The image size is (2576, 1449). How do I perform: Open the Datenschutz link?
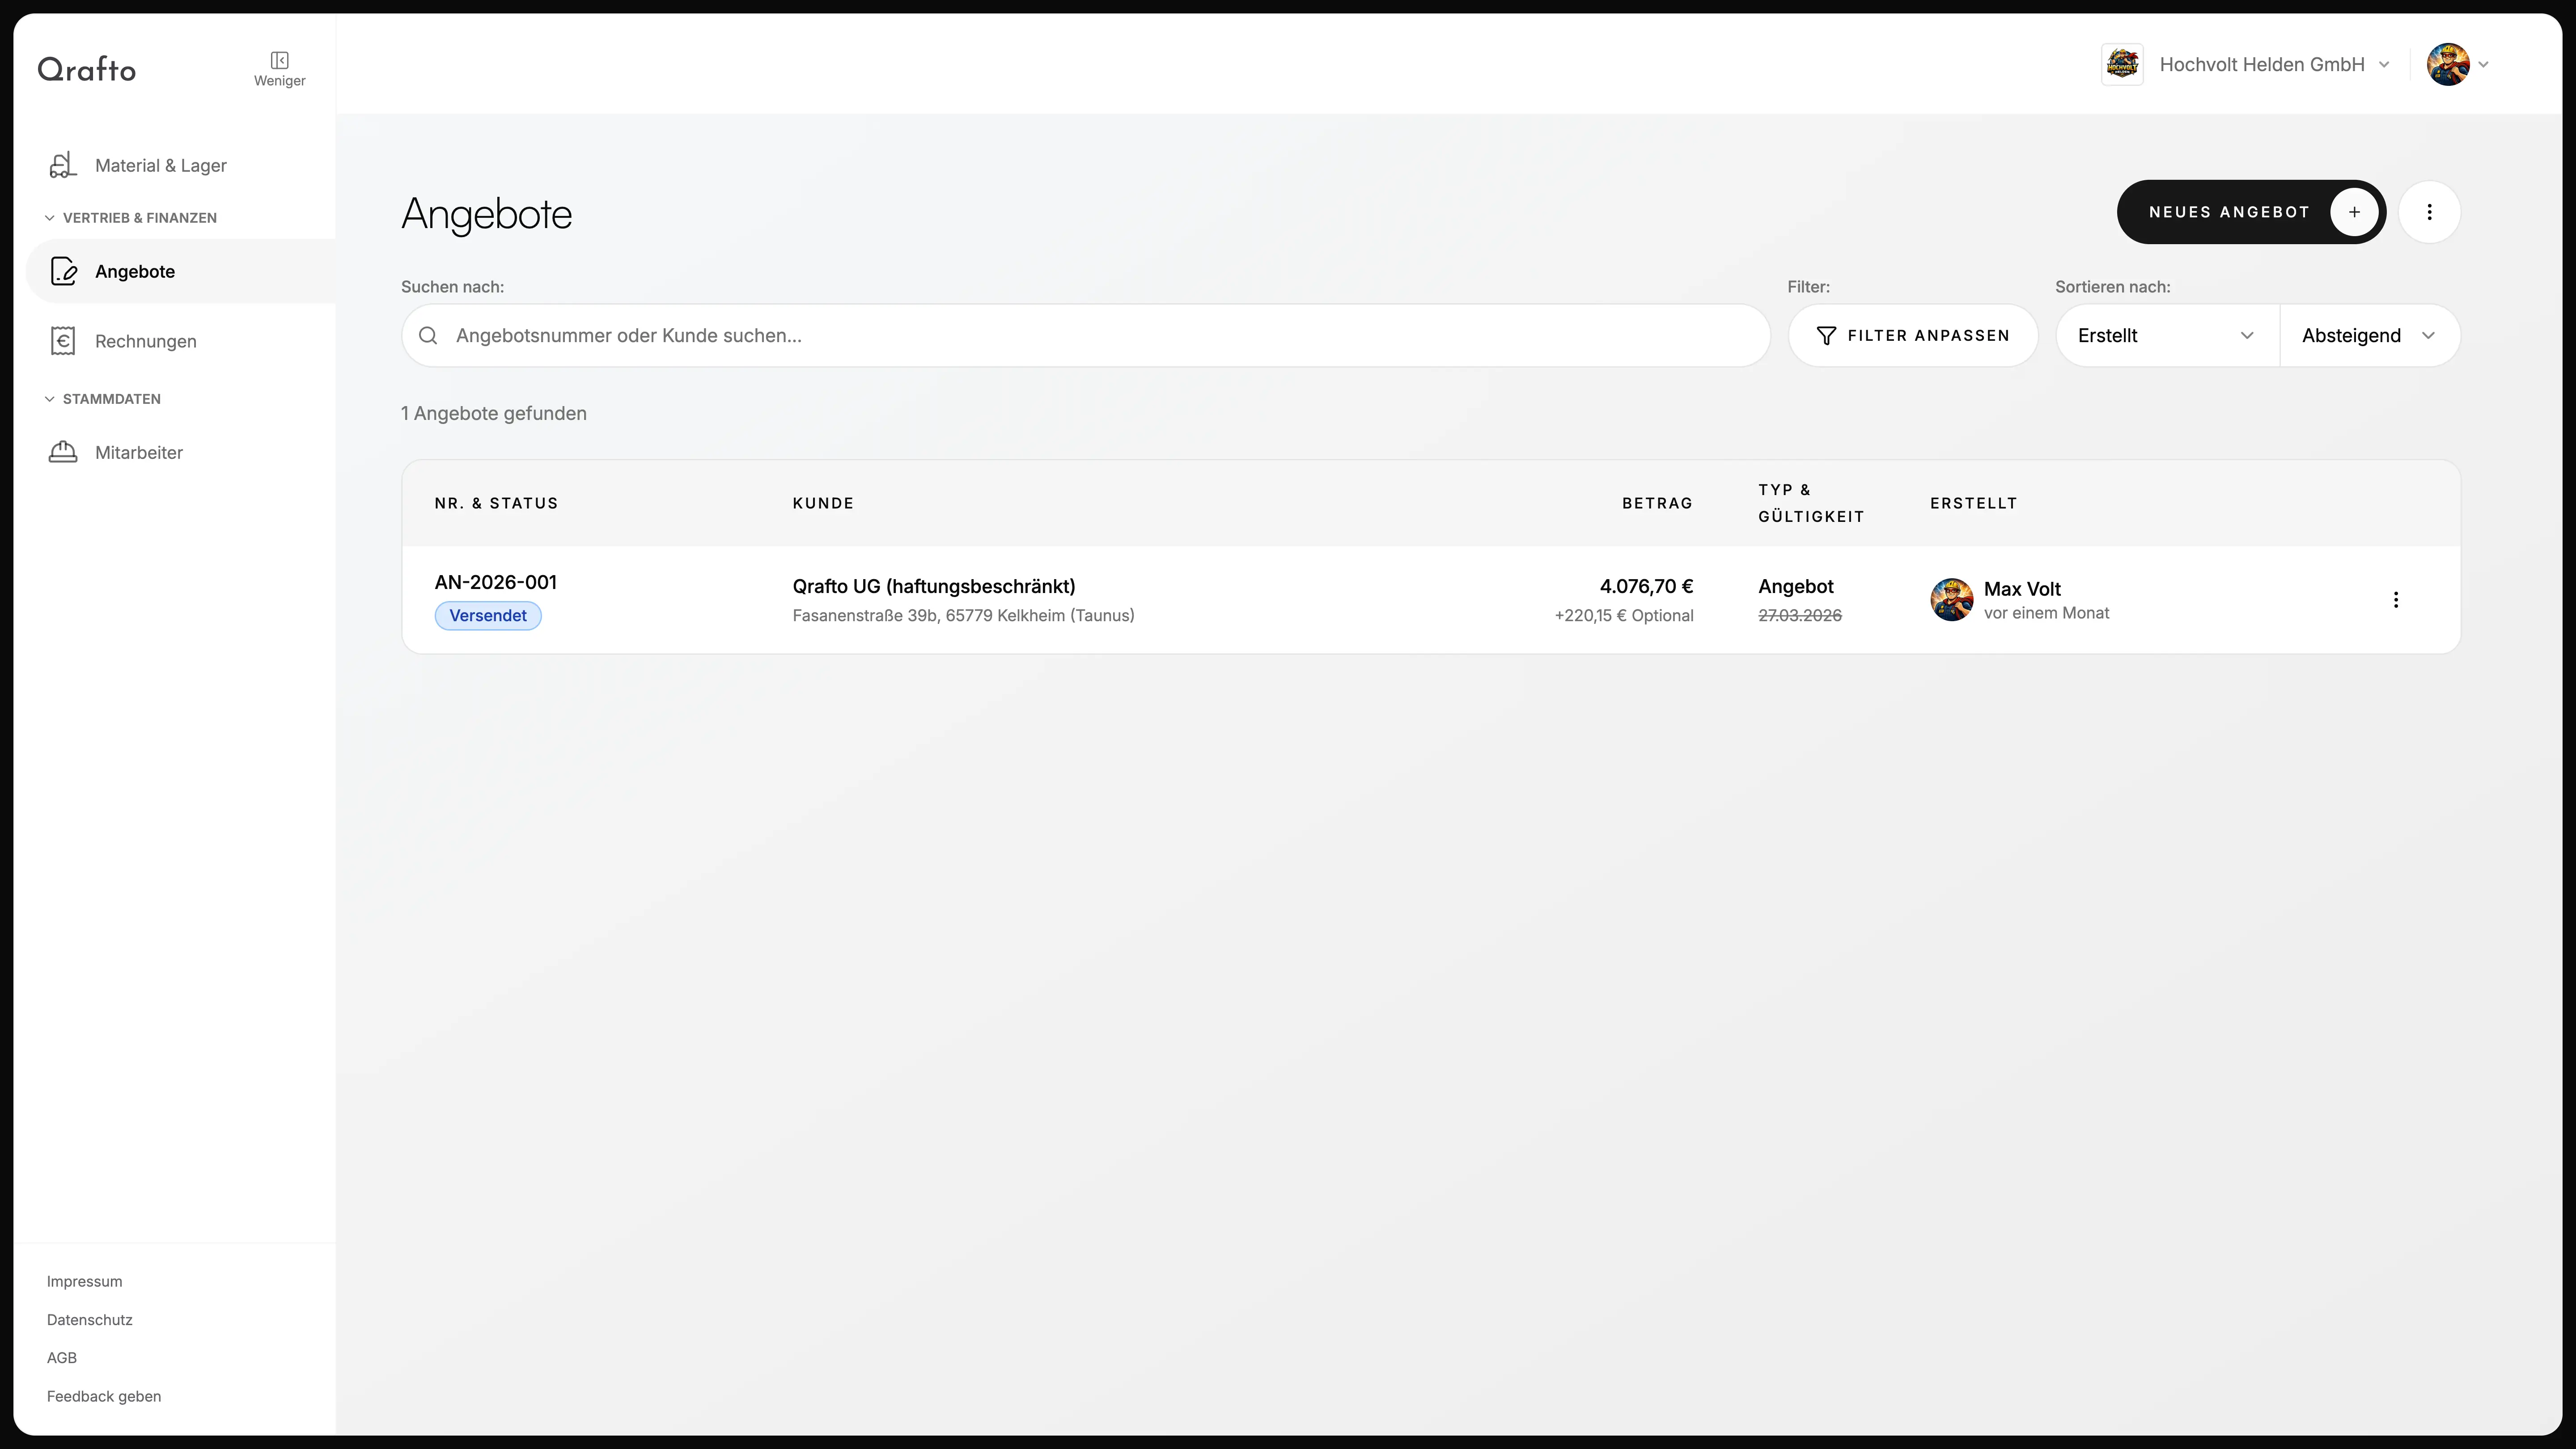click(90, 1320)
